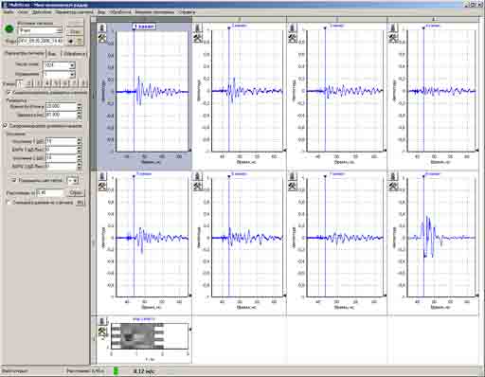
Task: Open hammer tools icon of first channel plot
Action: (x=102, y=39)
